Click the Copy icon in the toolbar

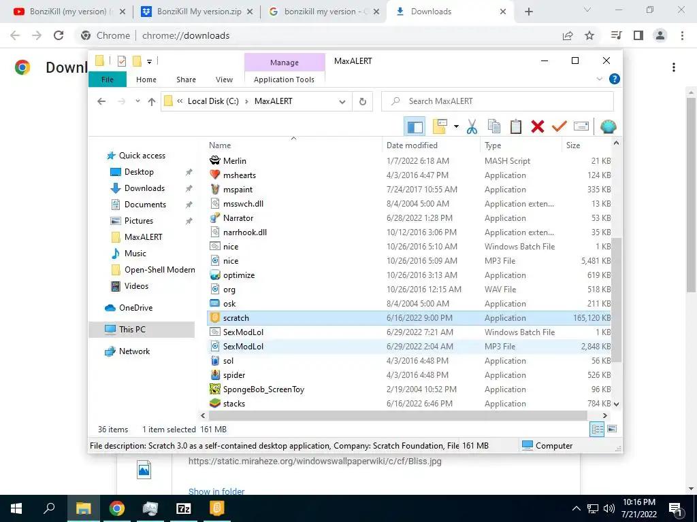(x=494, y=127)
